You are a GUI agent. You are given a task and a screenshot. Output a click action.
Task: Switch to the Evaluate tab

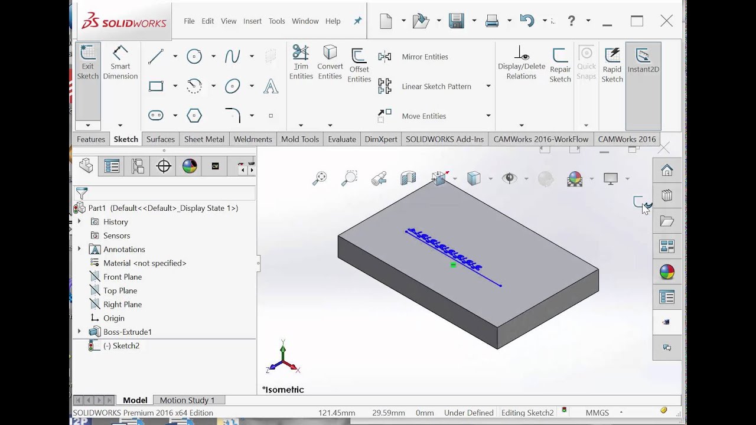[342, 139]
